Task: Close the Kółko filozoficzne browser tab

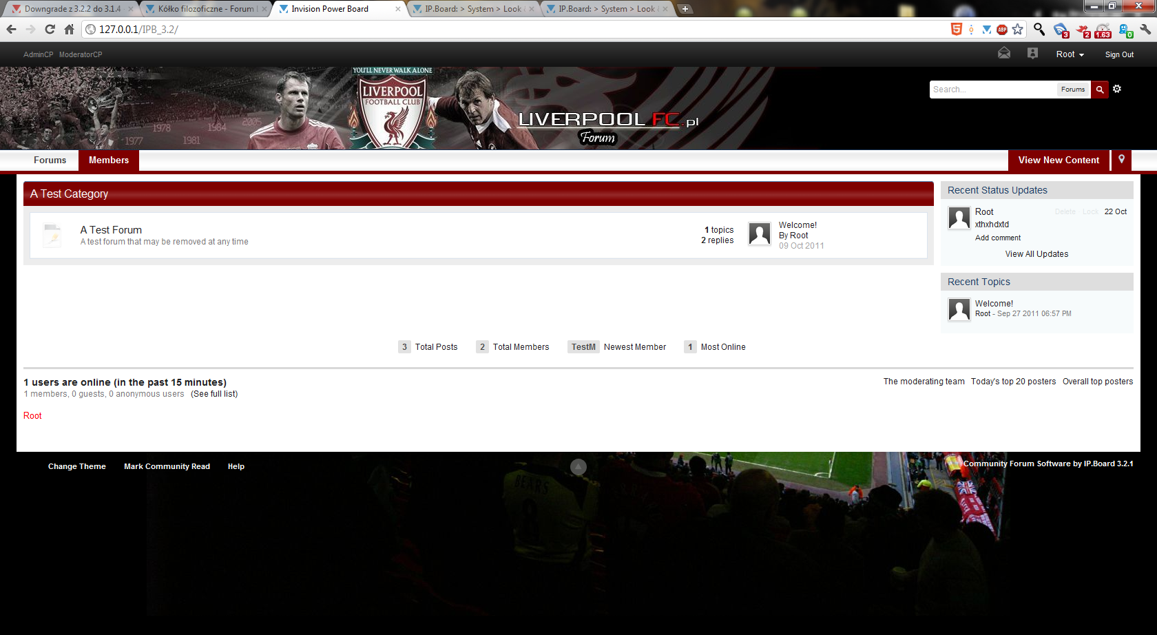Action: pos(264,9)
